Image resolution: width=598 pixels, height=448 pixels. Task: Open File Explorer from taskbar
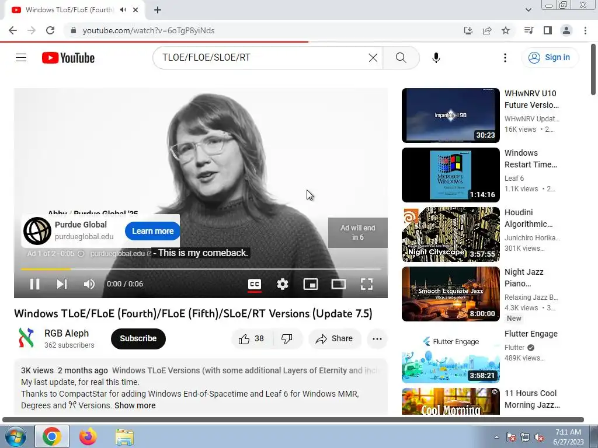tap(124, 437)
